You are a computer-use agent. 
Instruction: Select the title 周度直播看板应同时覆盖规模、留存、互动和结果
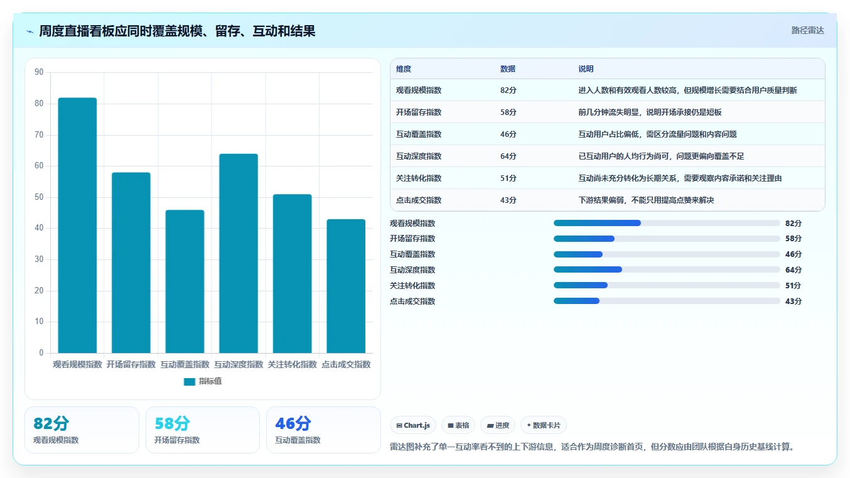177,31
